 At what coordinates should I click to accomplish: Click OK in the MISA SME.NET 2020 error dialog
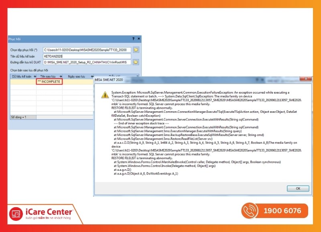[298, 188]
